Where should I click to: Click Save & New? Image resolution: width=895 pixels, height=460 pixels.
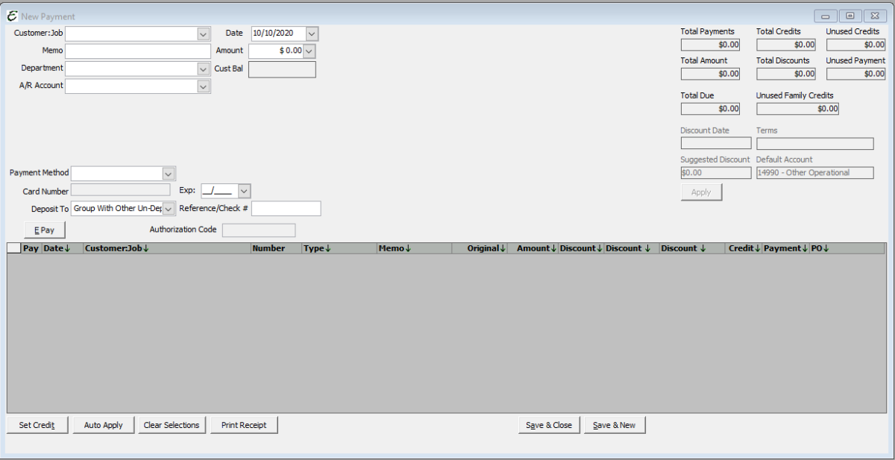pos(614,424)
